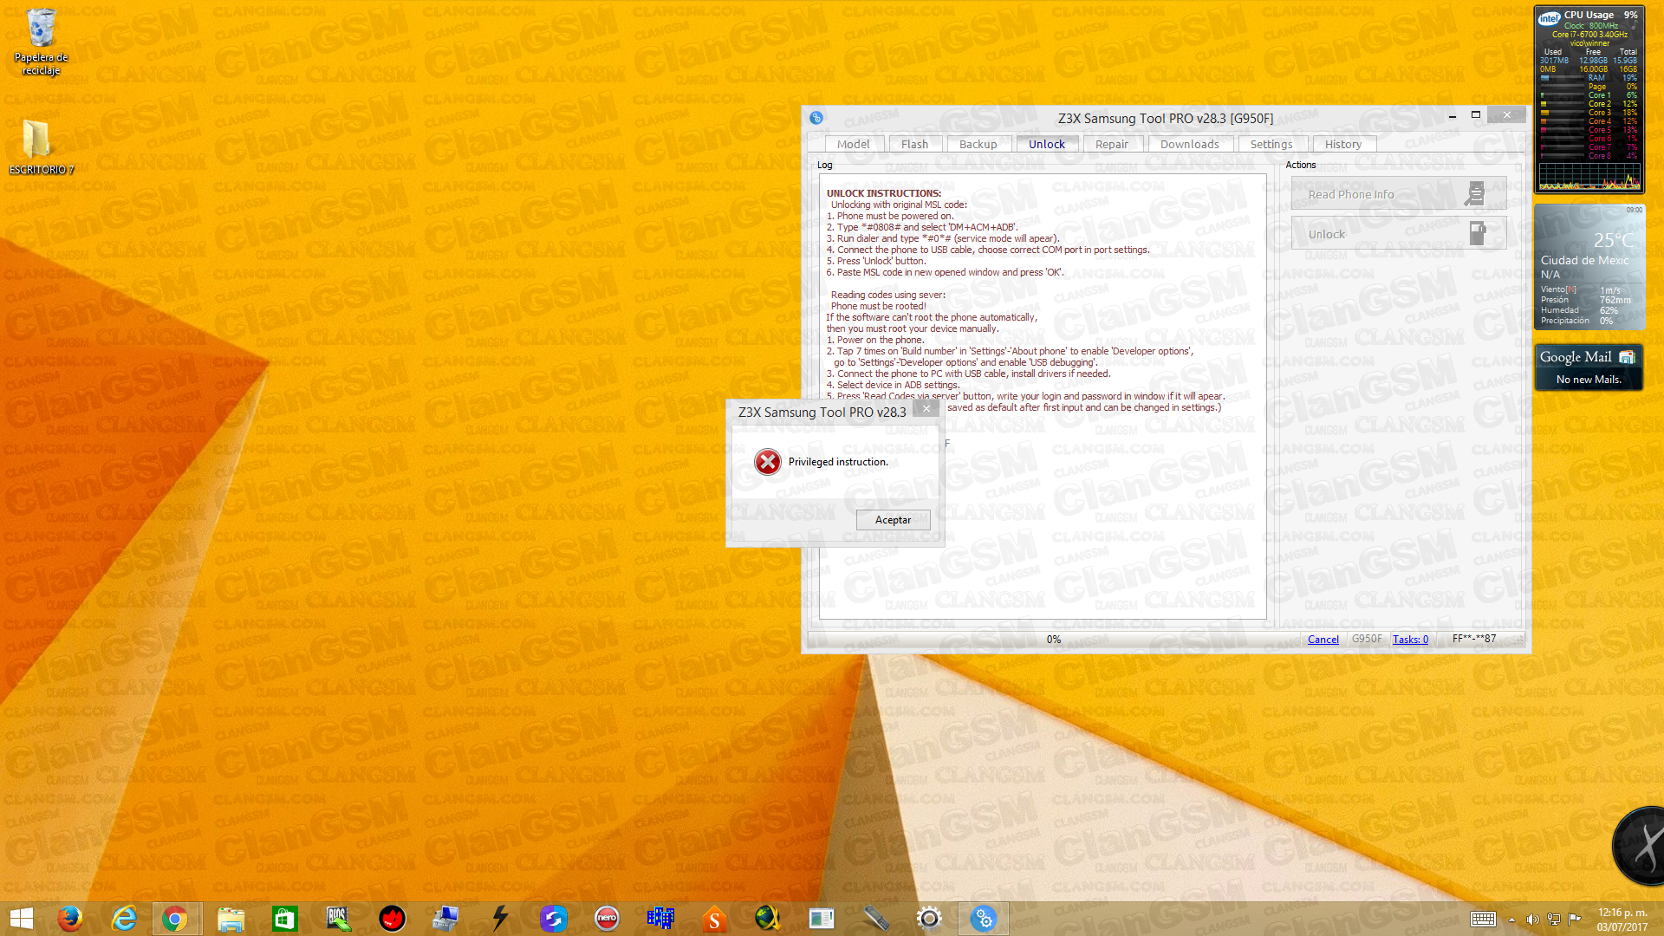Select the ESCRITORIO 7 folder icon
Image resolution: width=1664 pixels, height=936 pixels.
coord(41,146)
